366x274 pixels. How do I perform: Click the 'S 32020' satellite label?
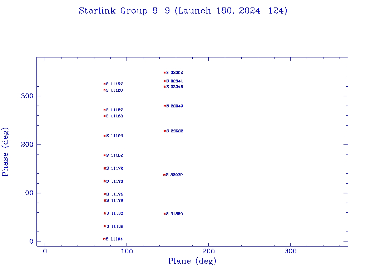click(x=174, y=175)
